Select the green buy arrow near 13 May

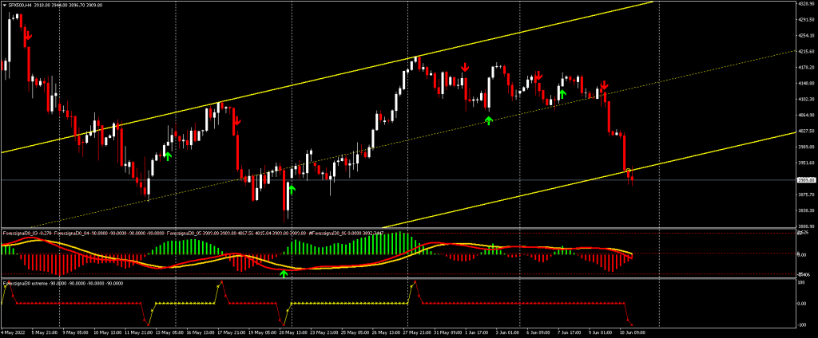click(168, 156)
